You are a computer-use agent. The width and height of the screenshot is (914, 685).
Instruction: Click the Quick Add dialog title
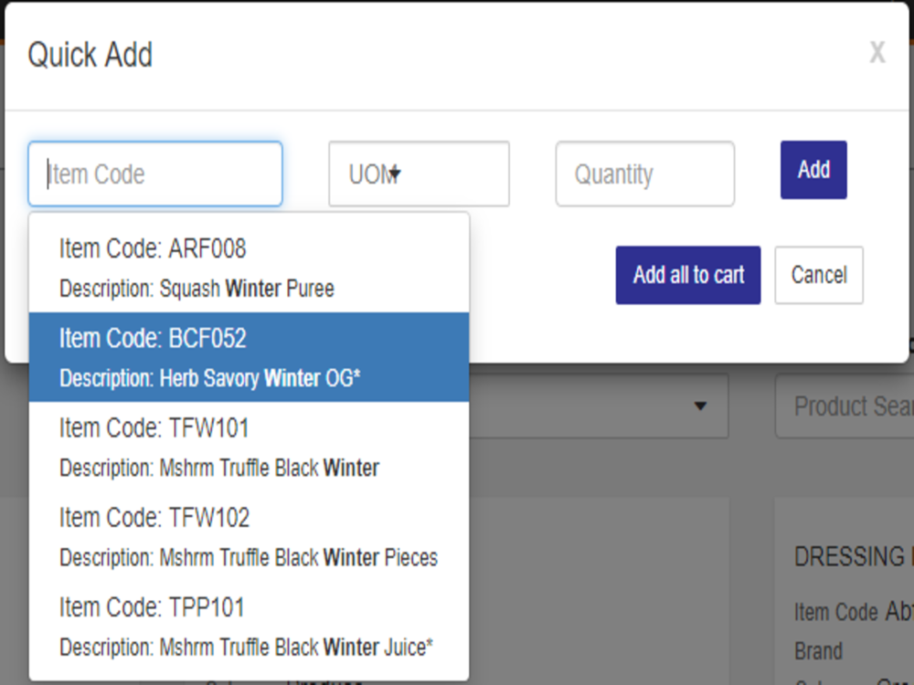[x=90, y=55]
